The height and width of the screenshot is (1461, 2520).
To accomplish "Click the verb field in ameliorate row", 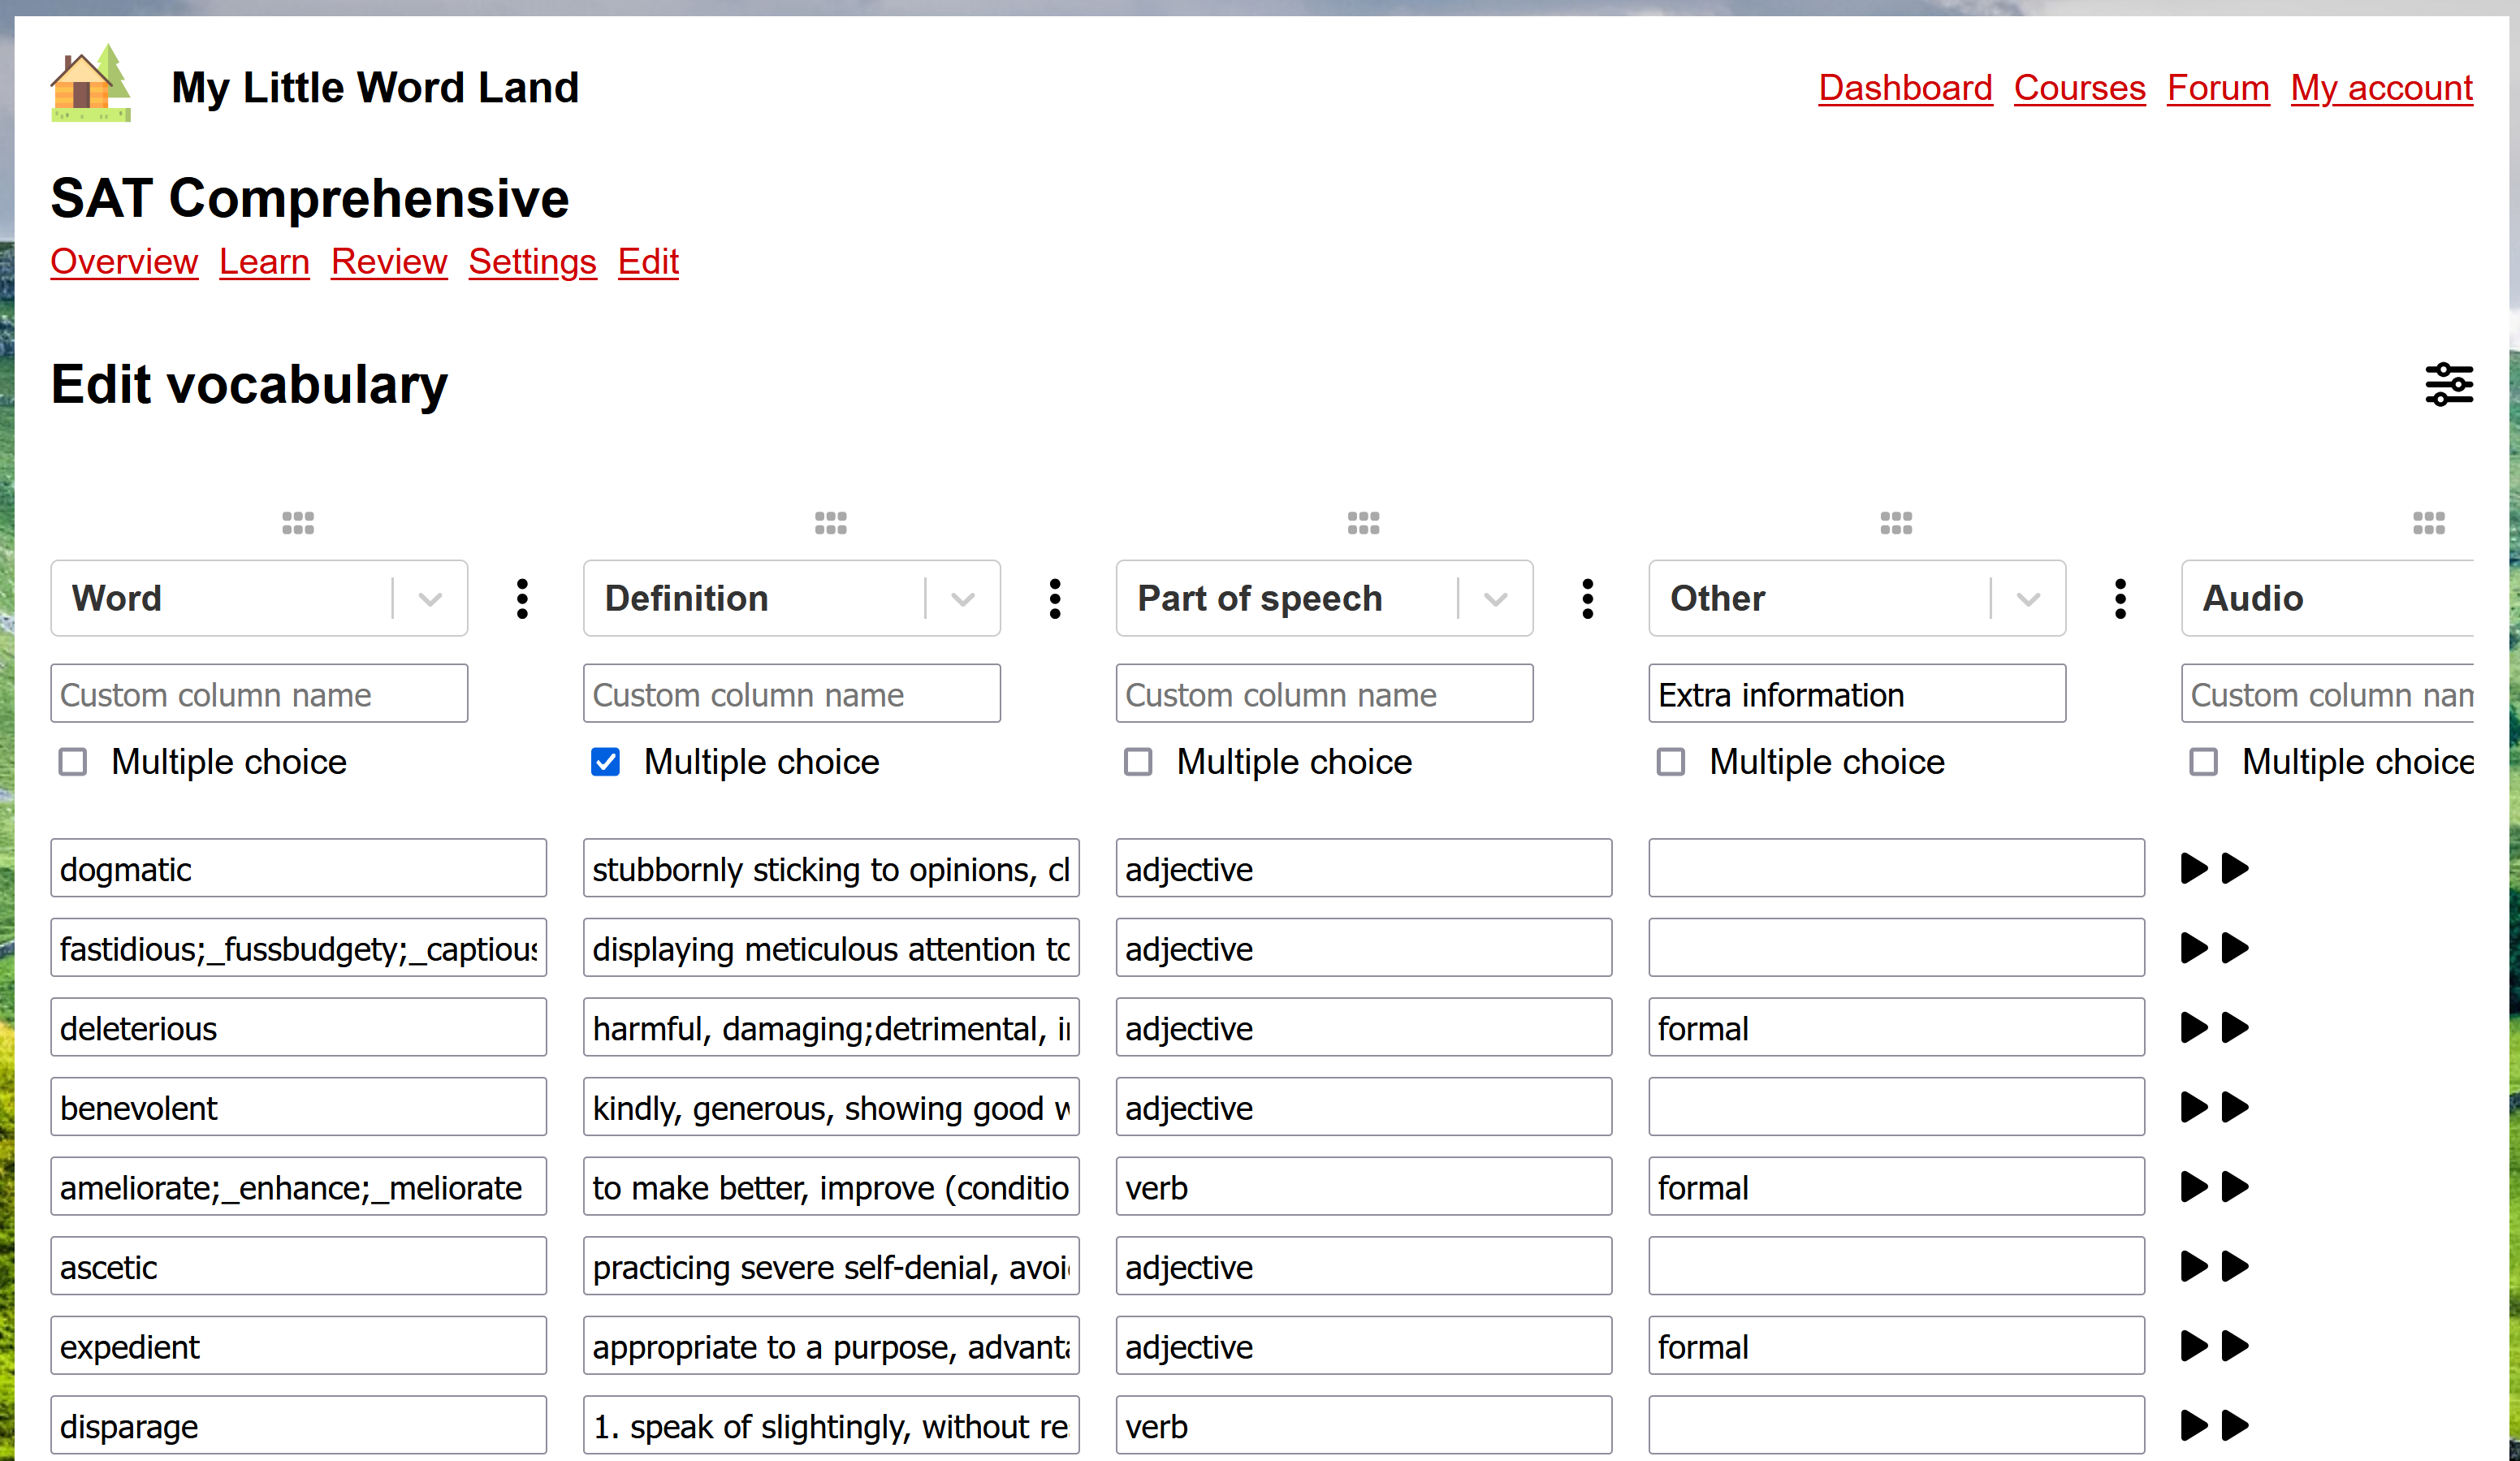I will 1364,1186.
